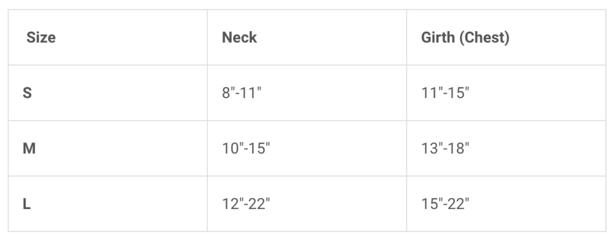Select the 11"-15" chest girth cell
Viewport: 615px width, 243px height.
tap(445, 93)
